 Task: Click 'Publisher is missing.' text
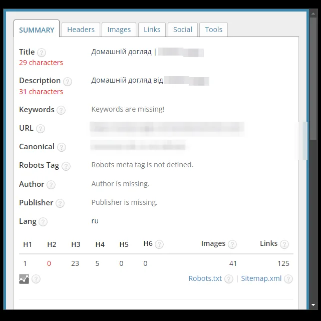pos(124,202)
